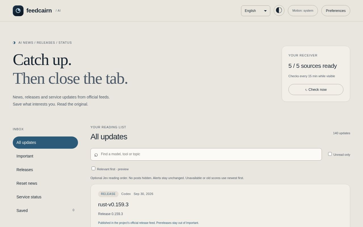363x227 pixels.
Task: Show the Service status category
Action: (45, 197)
